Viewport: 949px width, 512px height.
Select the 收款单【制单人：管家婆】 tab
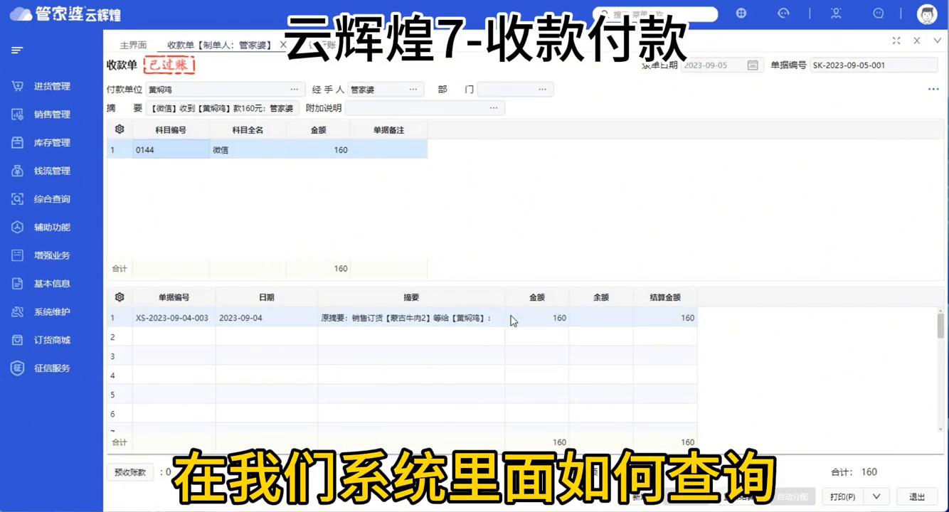(x=221, y=44)
